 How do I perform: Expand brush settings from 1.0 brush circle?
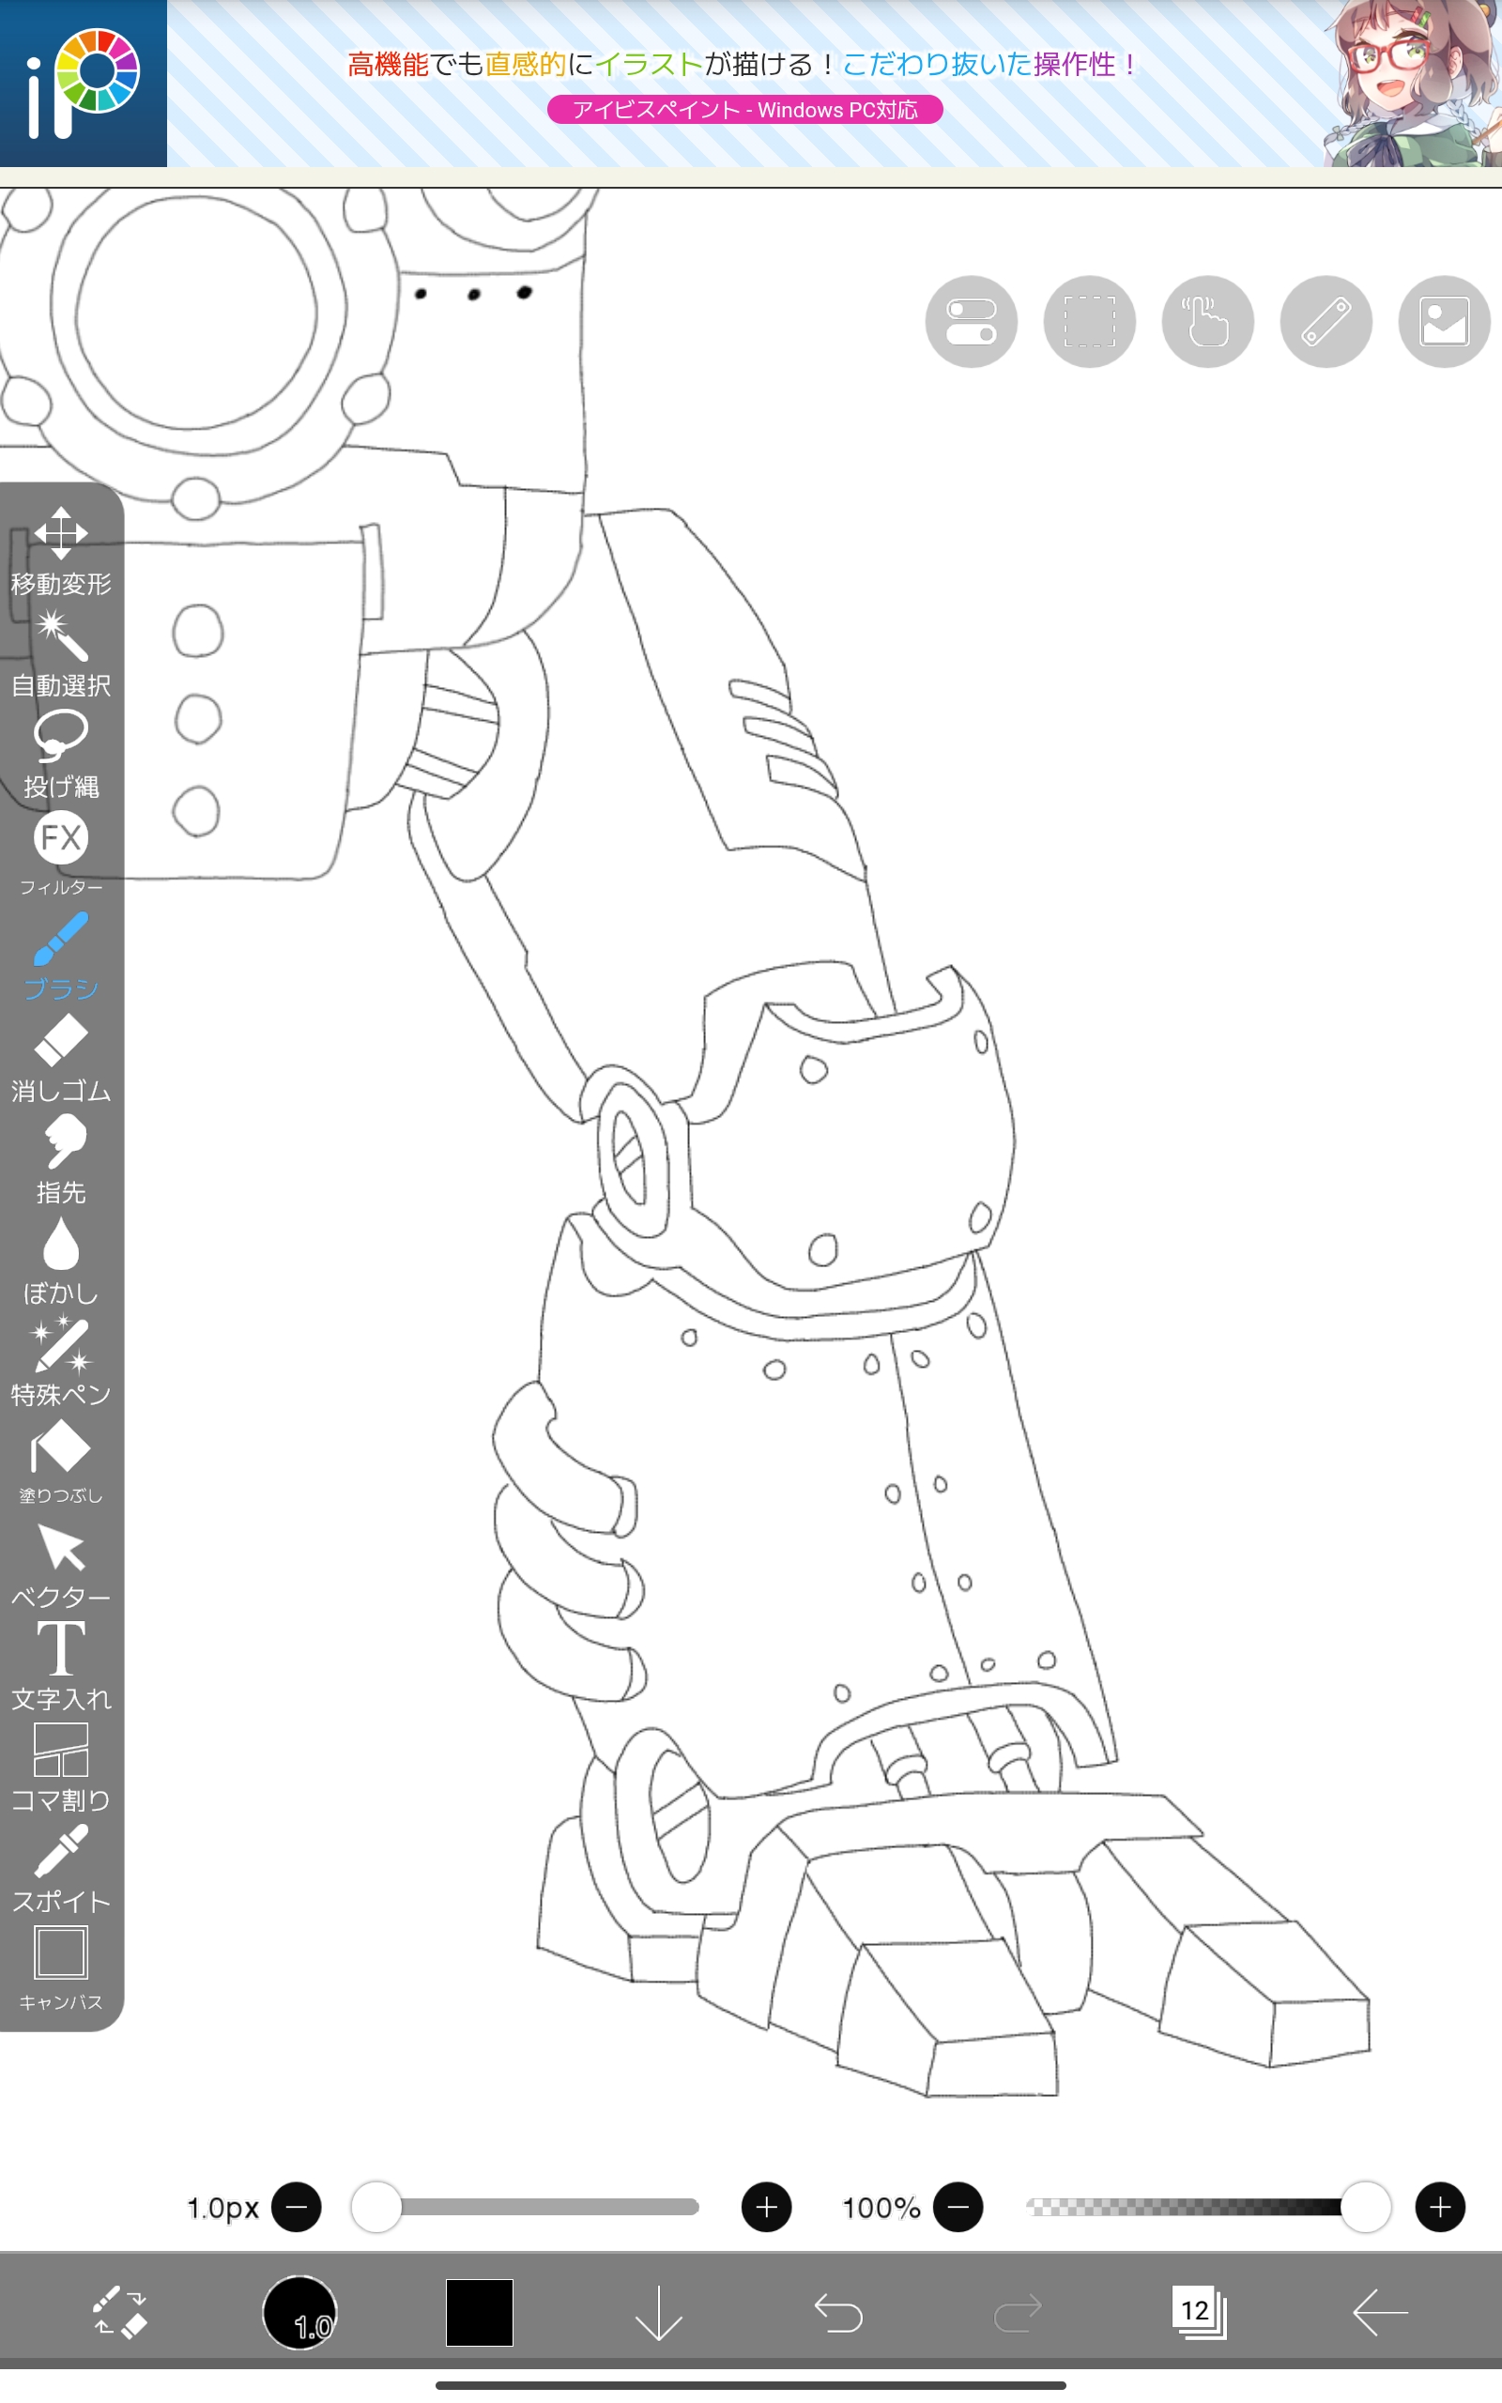tap(300, 2312)
